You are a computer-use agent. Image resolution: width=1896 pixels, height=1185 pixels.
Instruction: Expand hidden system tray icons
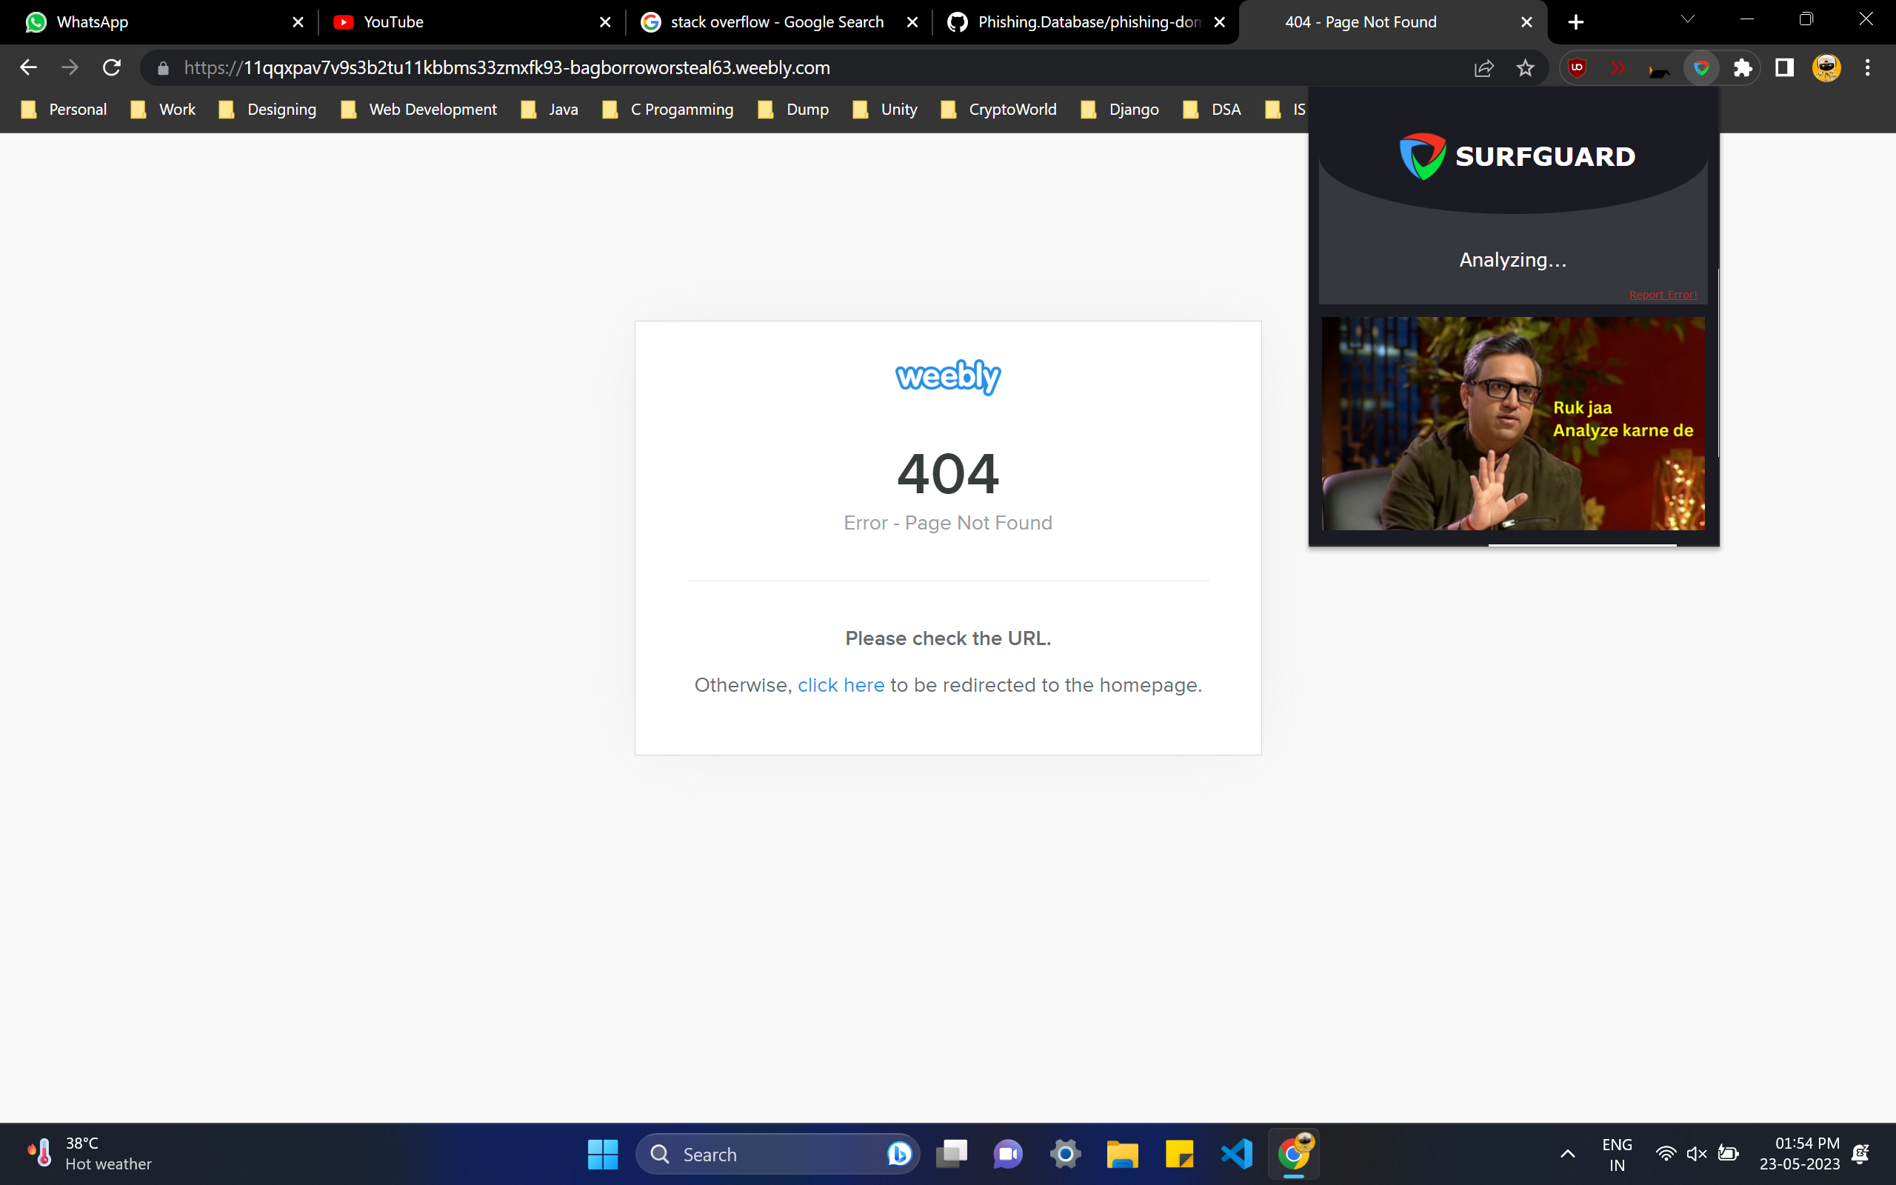coord(1567,1154)
